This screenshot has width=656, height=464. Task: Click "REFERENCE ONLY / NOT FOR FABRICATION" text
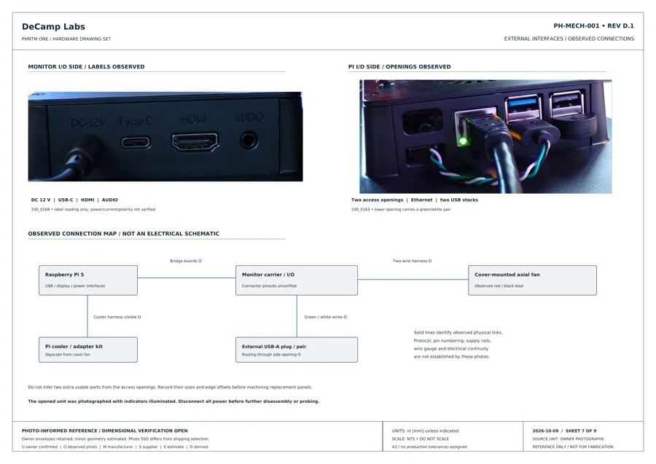[573, 447]
